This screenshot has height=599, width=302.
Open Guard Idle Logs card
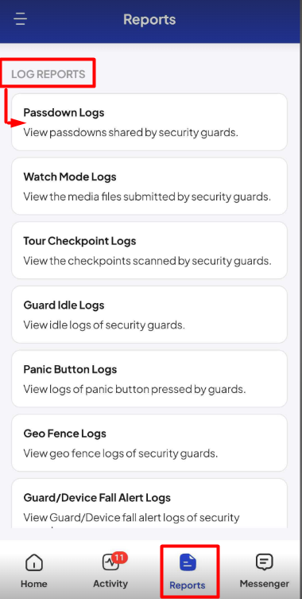[x=149, y=314]
